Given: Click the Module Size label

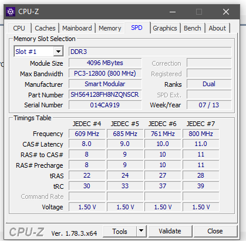Looking at the screenshot, I should [x=46, y=63].
